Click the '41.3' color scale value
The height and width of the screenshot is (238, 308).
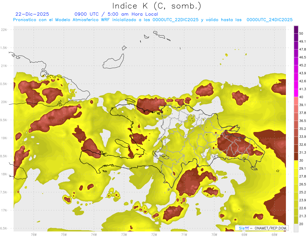pyautogui.click(x=303, y=89)
